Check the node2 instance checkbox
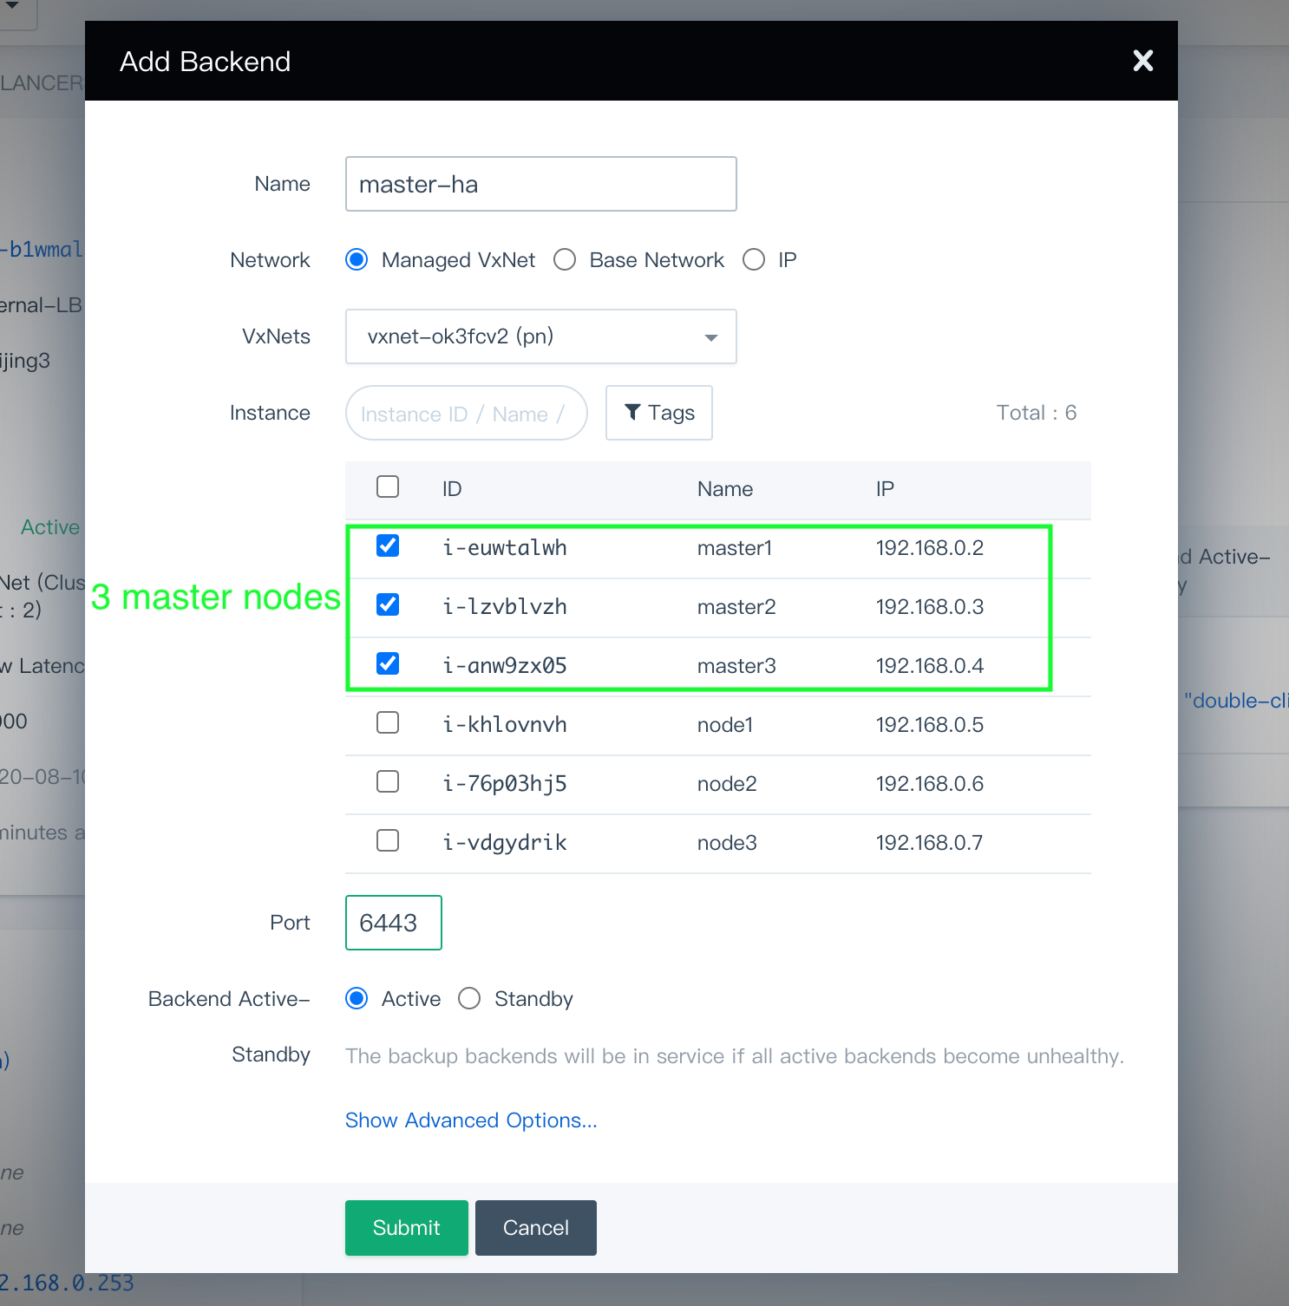 (388, 781)
